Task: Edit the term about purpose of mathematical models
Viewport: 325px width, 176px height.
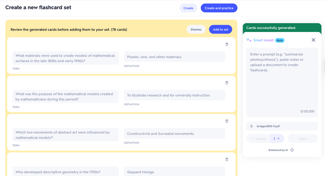Action: (65, 96)
